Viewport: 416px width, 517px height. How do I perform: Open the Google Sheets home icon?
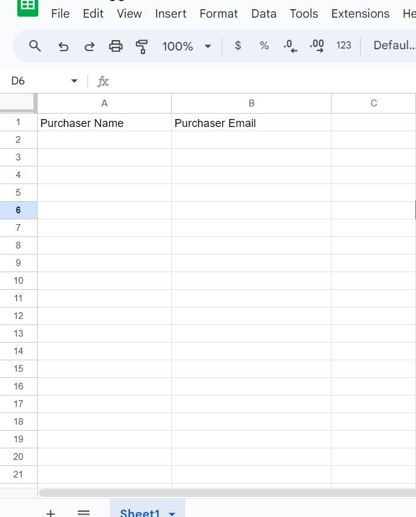27,6
